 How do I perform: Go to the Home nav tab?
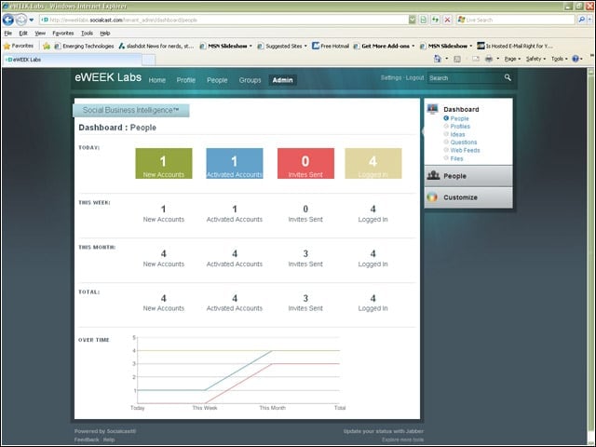click(157, 80)
